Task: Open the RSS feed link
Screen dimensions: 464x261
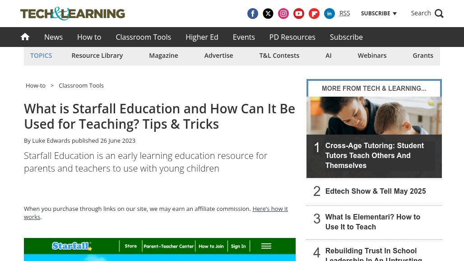Action: click(x=344, y=13)
